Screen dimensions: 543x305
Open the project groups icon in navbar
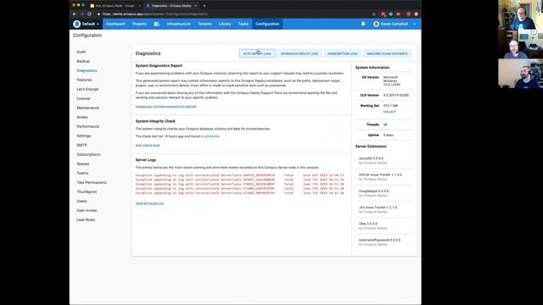click(156, 24)
